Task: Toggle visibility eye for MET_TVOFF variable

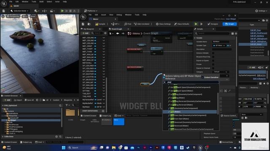Action: click(x=104, y=49)
